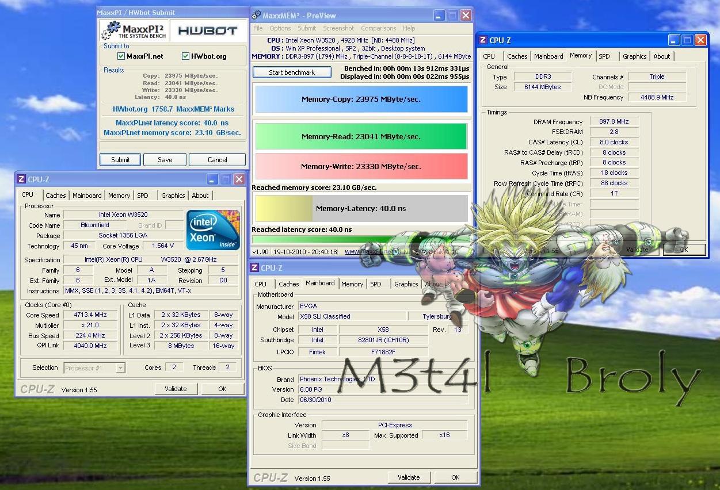Viewport: 720px width, 490px height.
Task: Open the Submit menu in MaxxMEM²
Action: click(x=307, y=28)
